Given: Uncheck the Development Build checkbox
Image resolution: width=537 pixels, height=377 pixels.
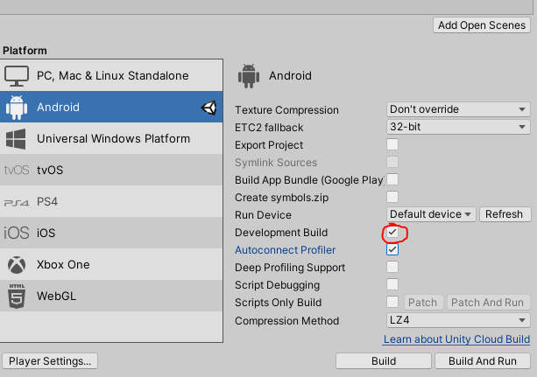Looking at the screenshot, I should tap(392, 233).
